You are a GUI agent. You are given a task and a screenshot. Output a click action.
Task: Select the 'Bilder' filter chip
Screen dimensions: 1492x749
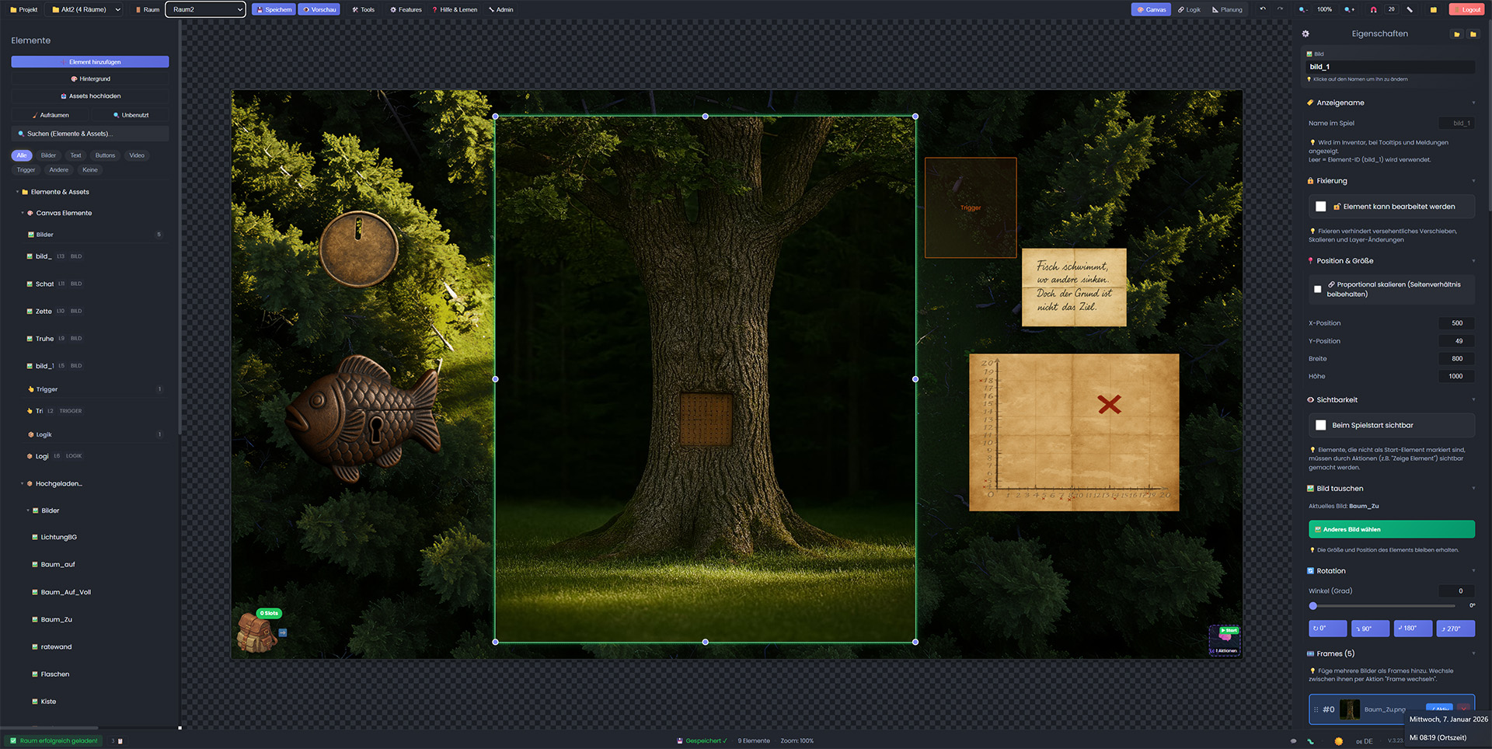pyautogui.click(x=48, y=155)
